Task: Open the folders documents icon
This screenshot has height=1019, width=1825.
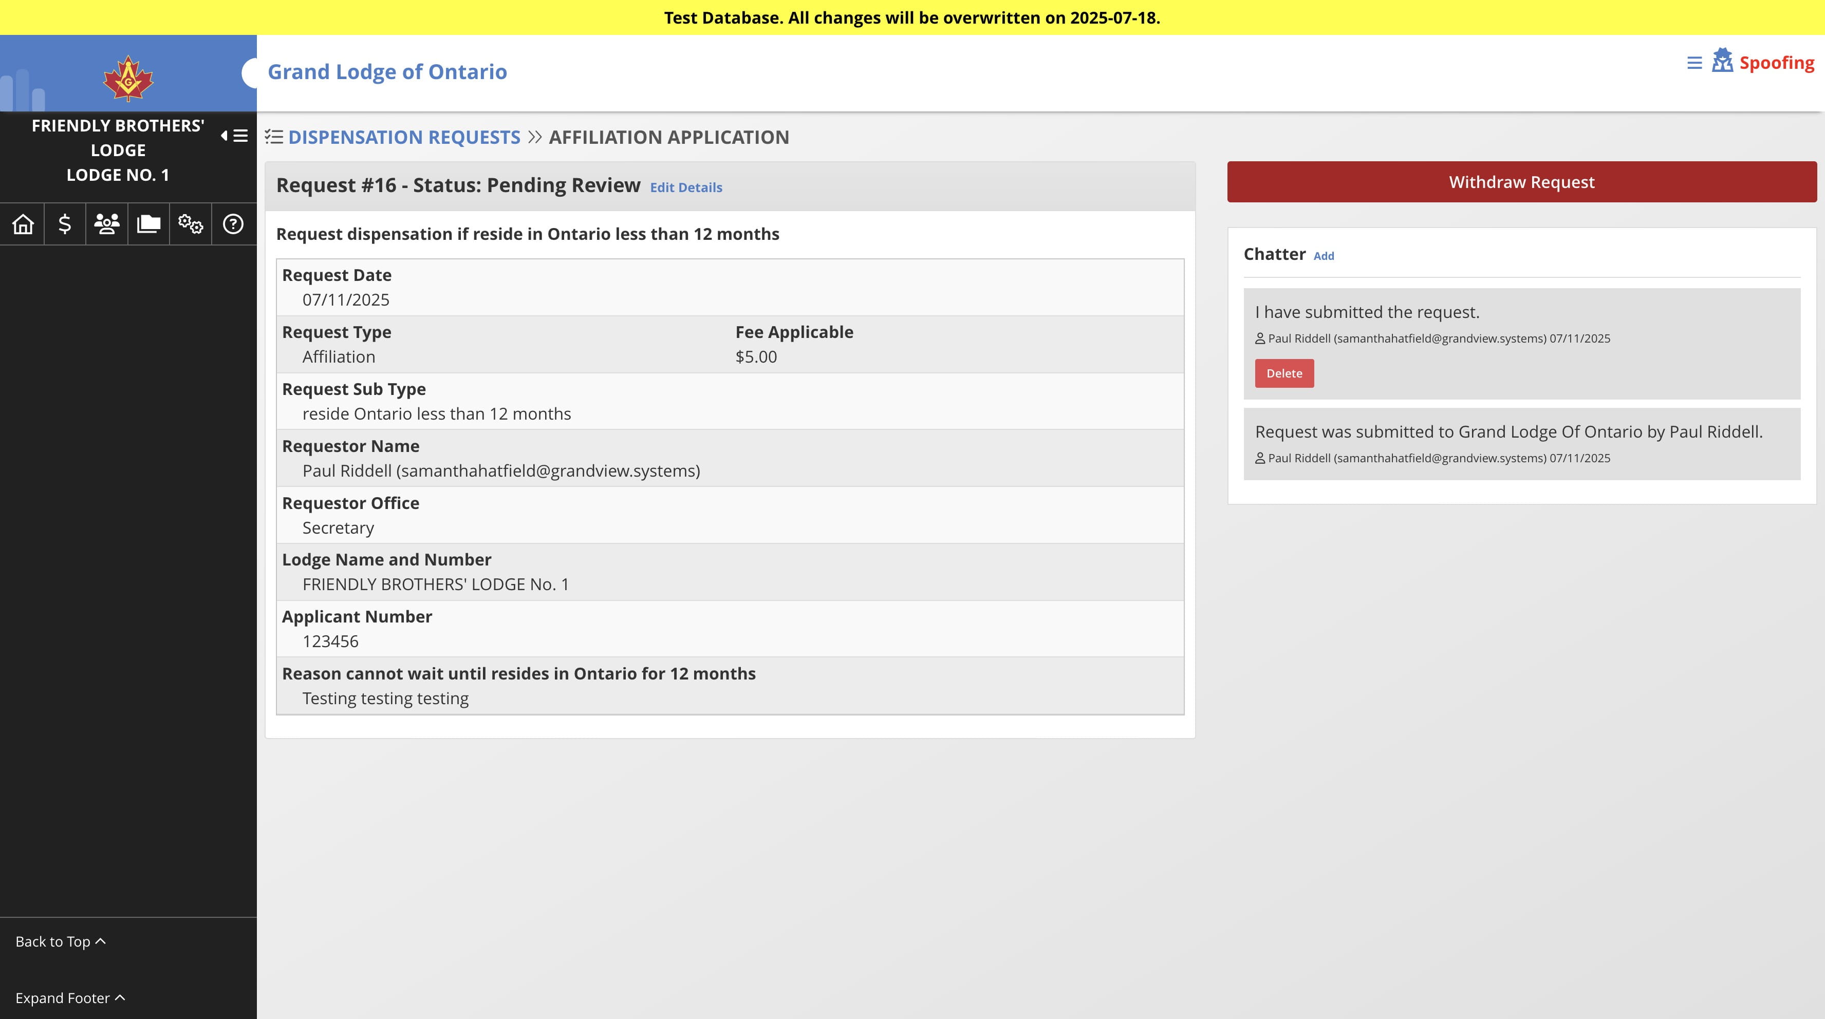Action: coord(149,224)
